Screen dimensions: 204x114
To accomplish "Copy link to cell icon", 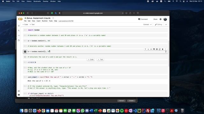I will click(151, 49).
